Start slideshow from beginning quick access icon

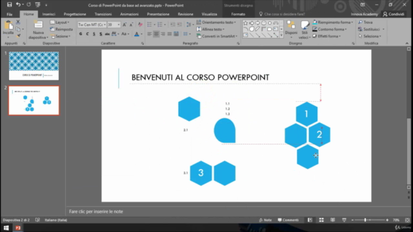(37, 5)
